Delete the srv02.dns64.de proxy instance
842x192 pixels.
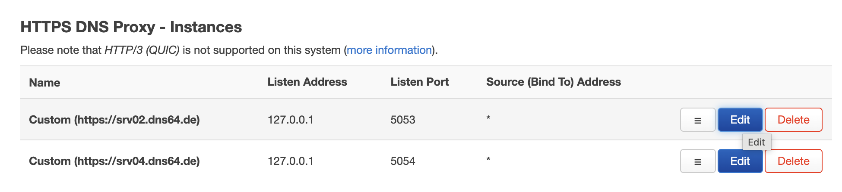tap(793, 120)
